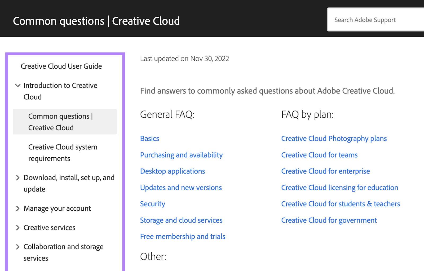Open Creative Cloud for enterprise FAQ
This screenshot has height=271, width=424.
click(325, 171)
